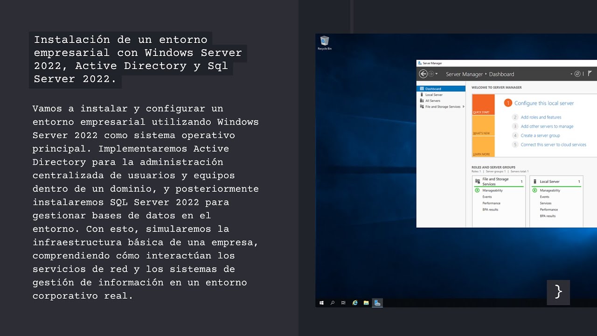
Task: Click Manageability in Local Server tile
Action: click(550, 190)
